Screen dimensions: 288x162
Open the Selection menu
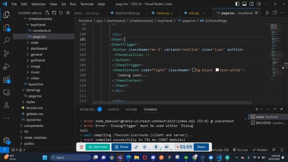38,4
